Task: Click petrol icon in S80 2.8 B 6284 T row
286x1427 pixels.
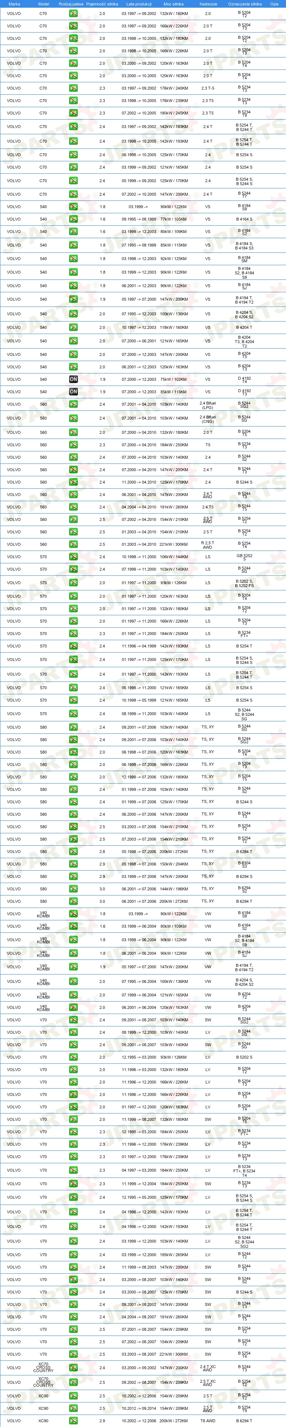Action: tap(73, 852)
